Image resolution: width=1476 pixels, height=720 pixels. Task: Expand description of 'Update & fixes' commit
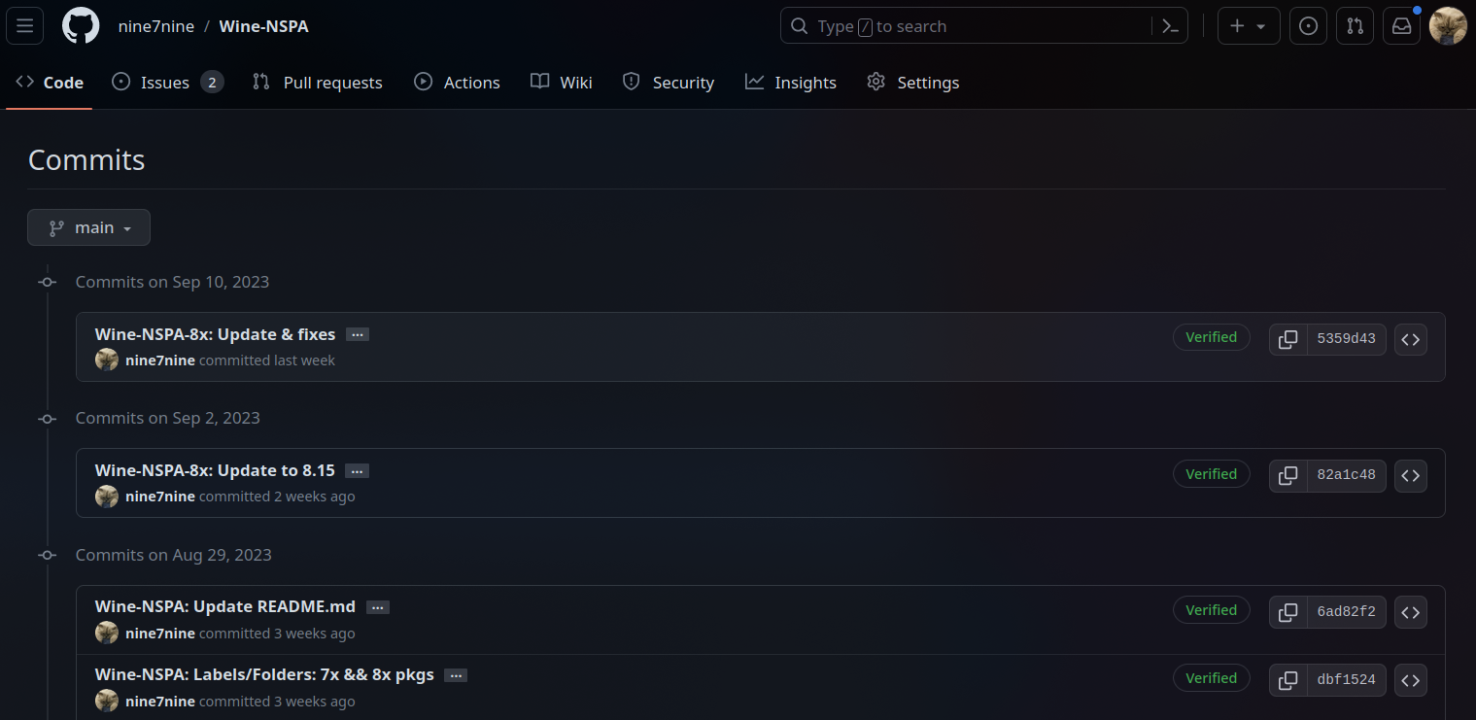(358, 334)
